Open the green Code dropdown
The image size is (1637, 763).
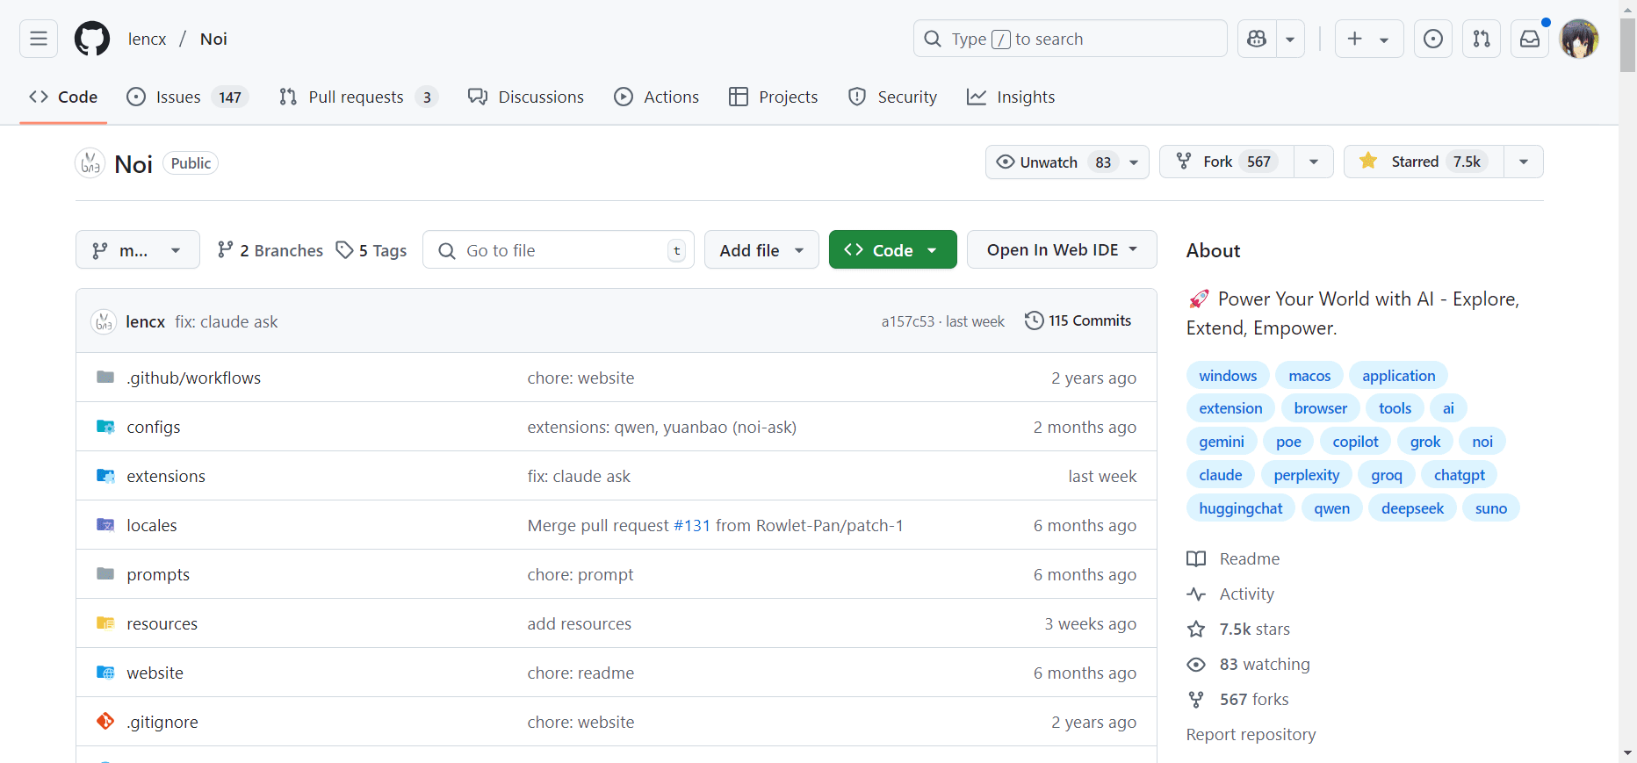[x=892, y=250]
